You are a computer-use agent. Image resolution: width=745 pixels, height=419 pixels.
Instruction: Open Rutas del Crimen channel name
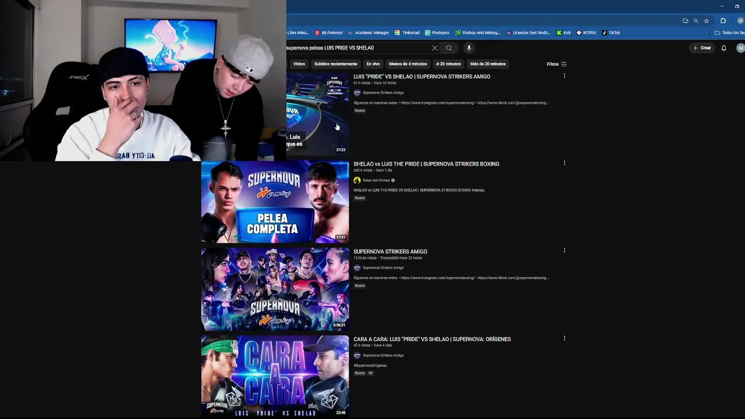coord(377,180)
